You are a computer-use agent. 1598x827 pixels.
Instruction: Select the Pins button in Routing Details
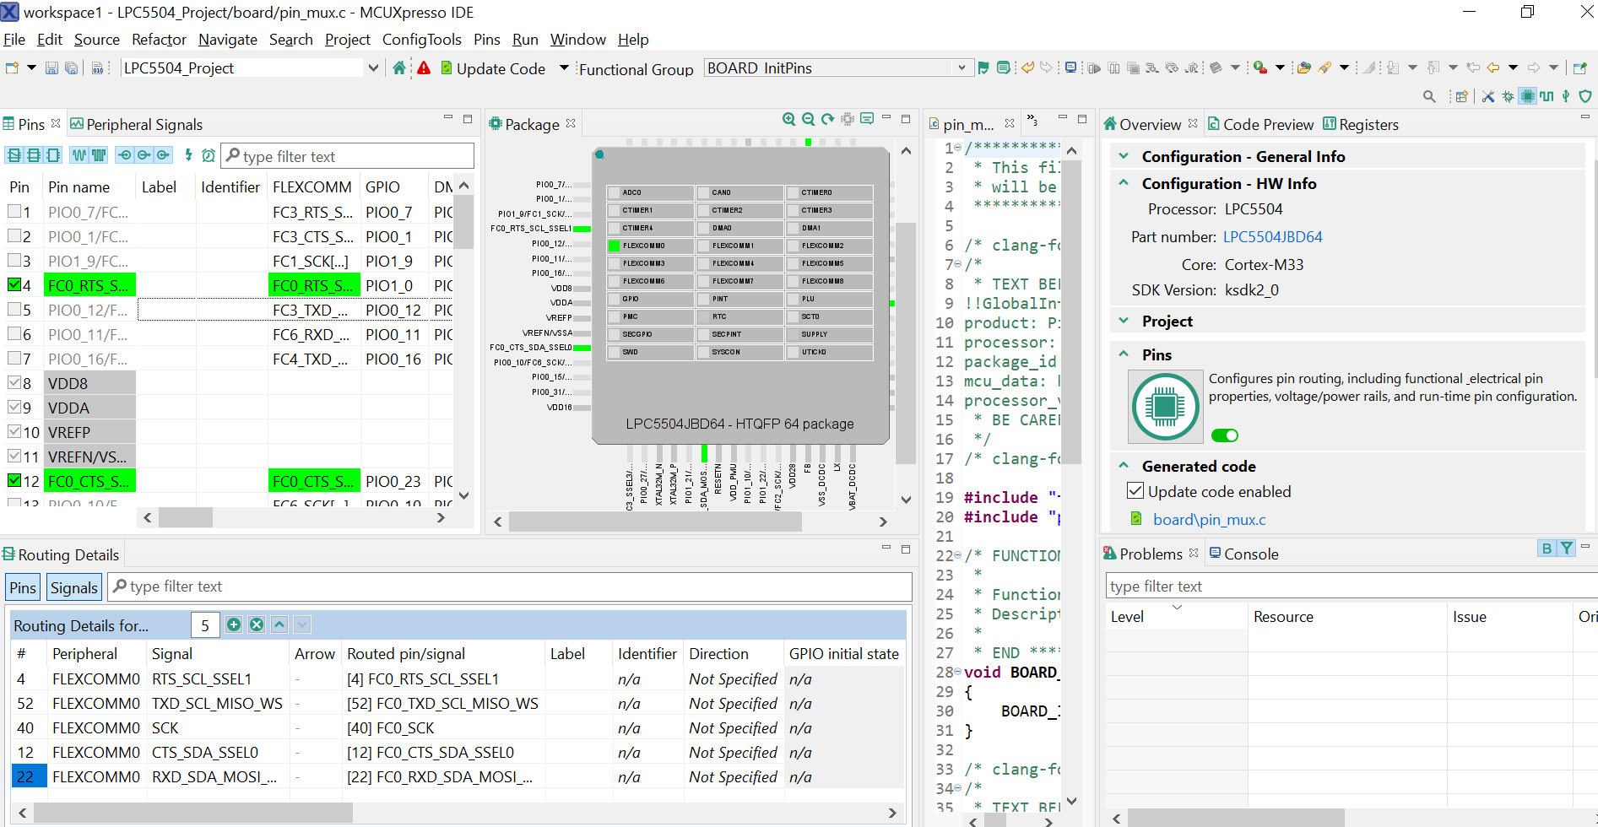click(x=23, y=587)
